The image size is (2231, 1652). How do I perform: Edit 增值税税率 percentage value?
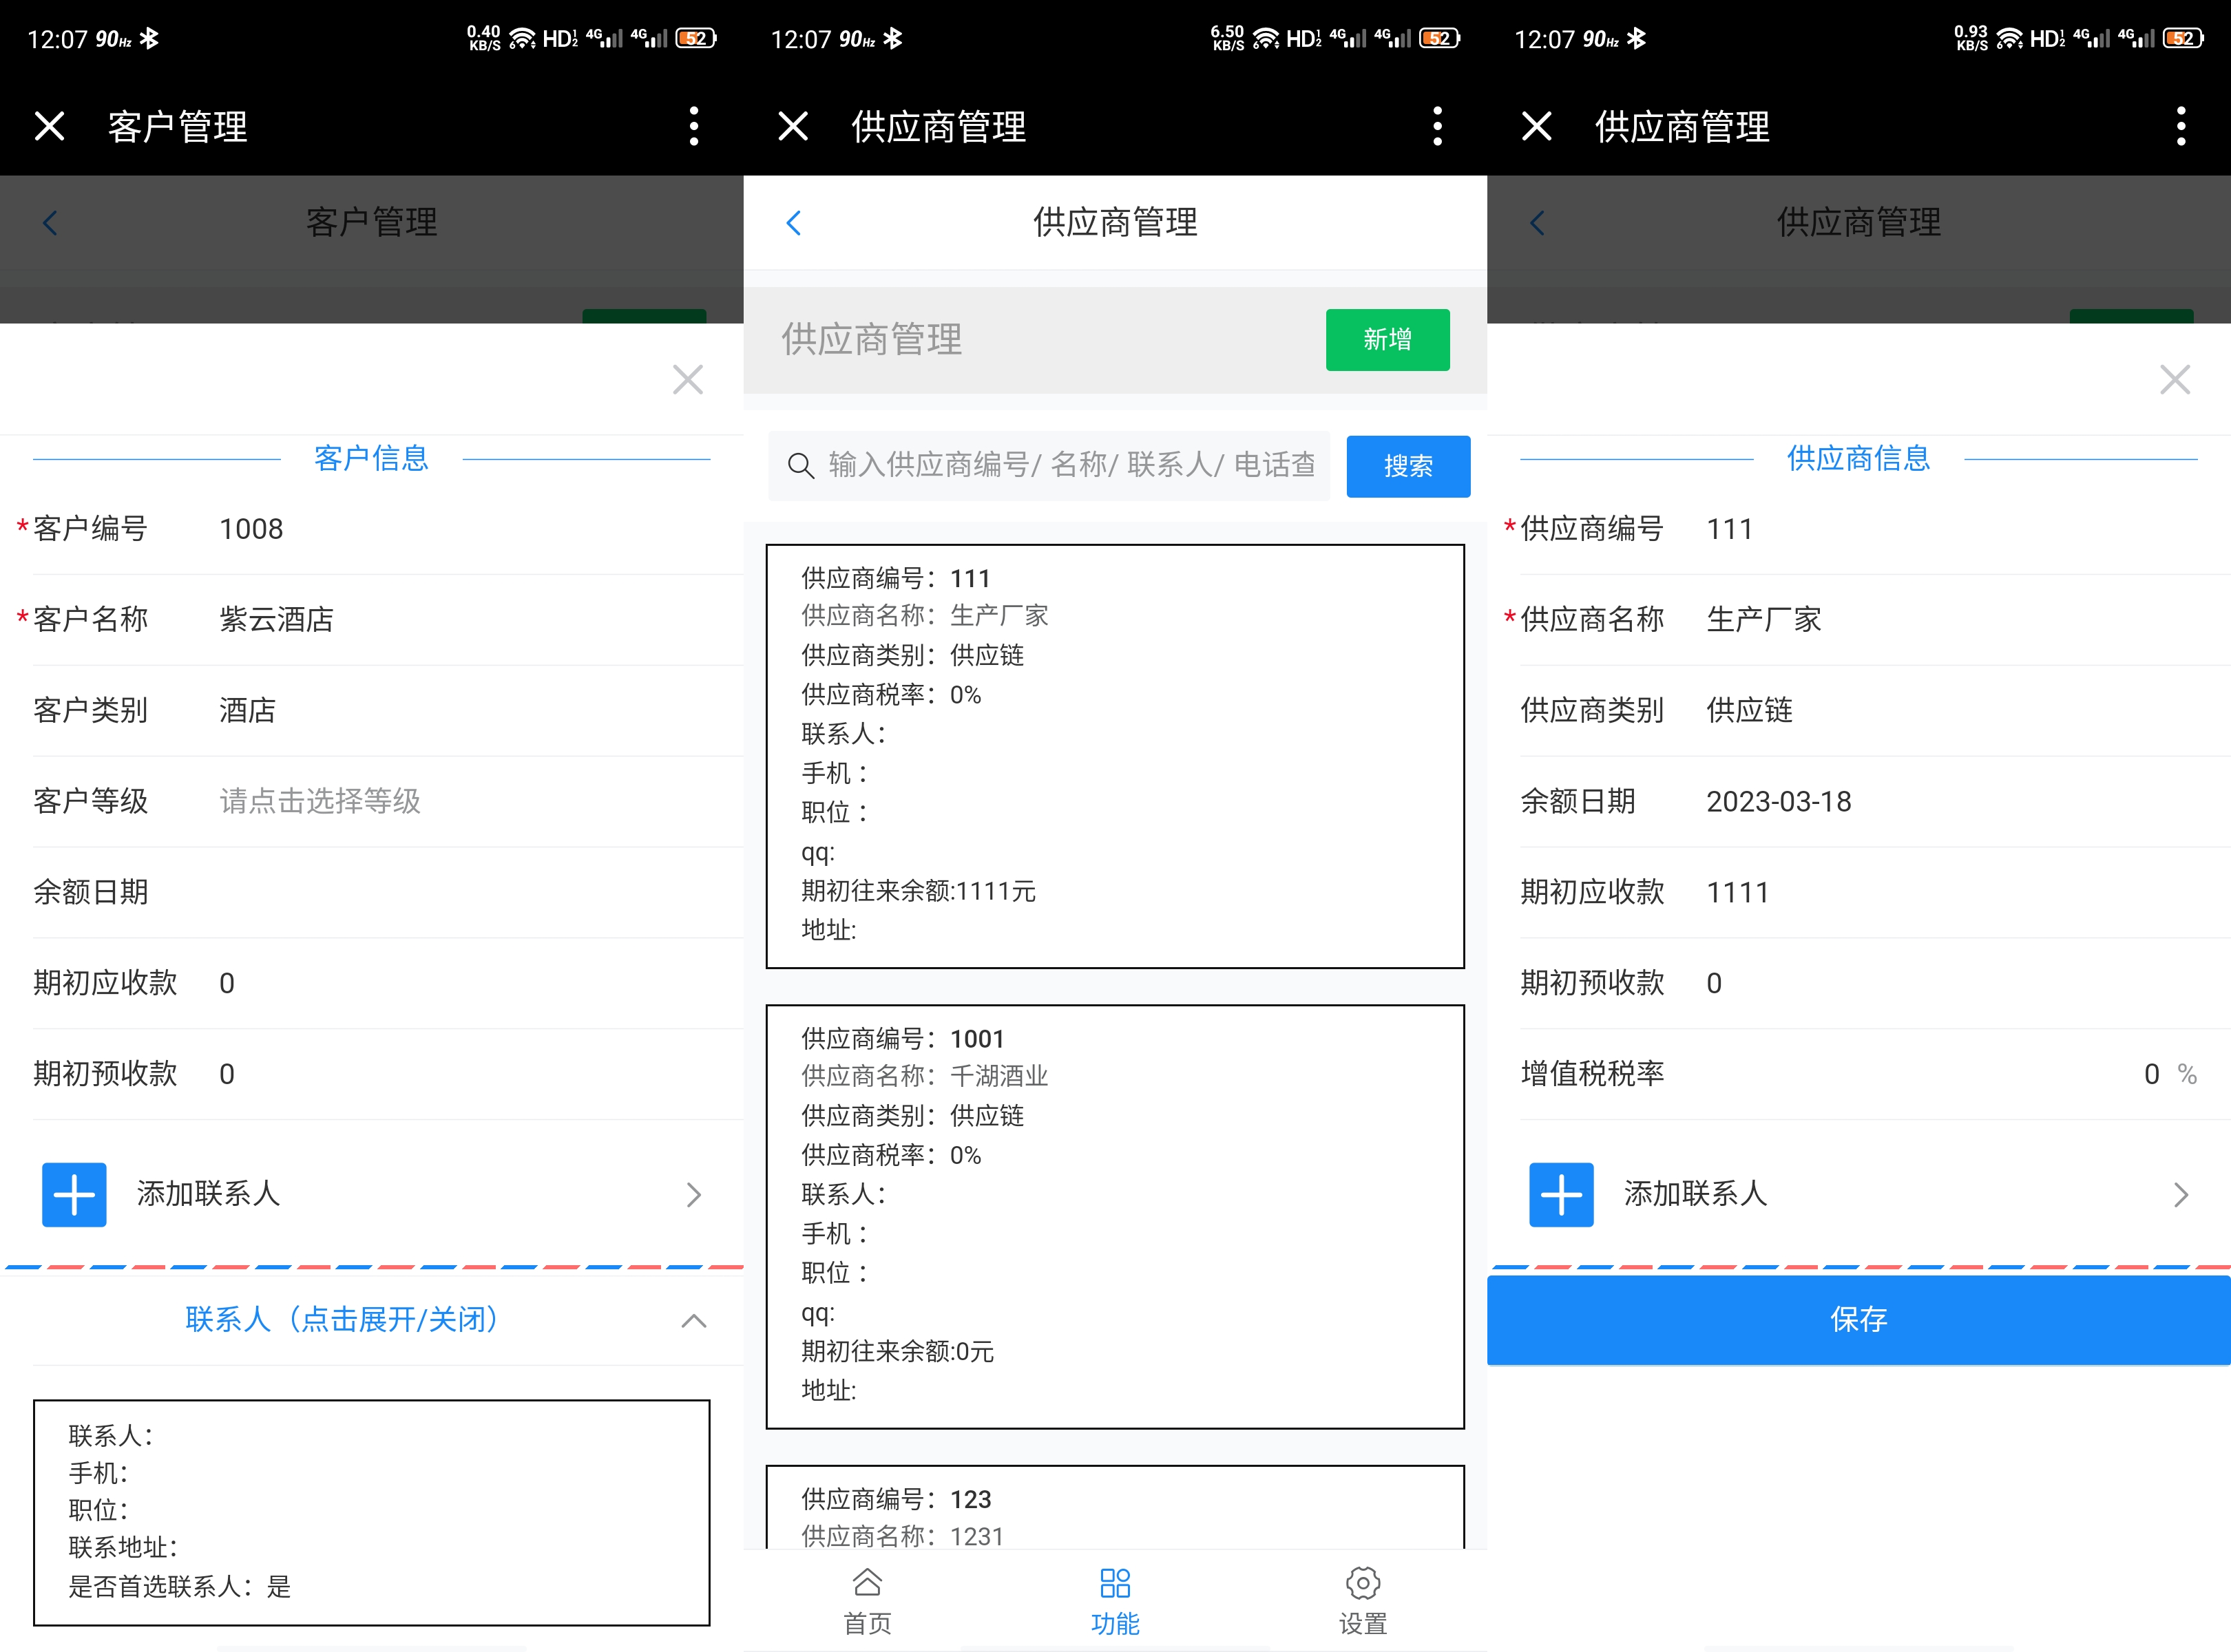click(2152, 1074)
